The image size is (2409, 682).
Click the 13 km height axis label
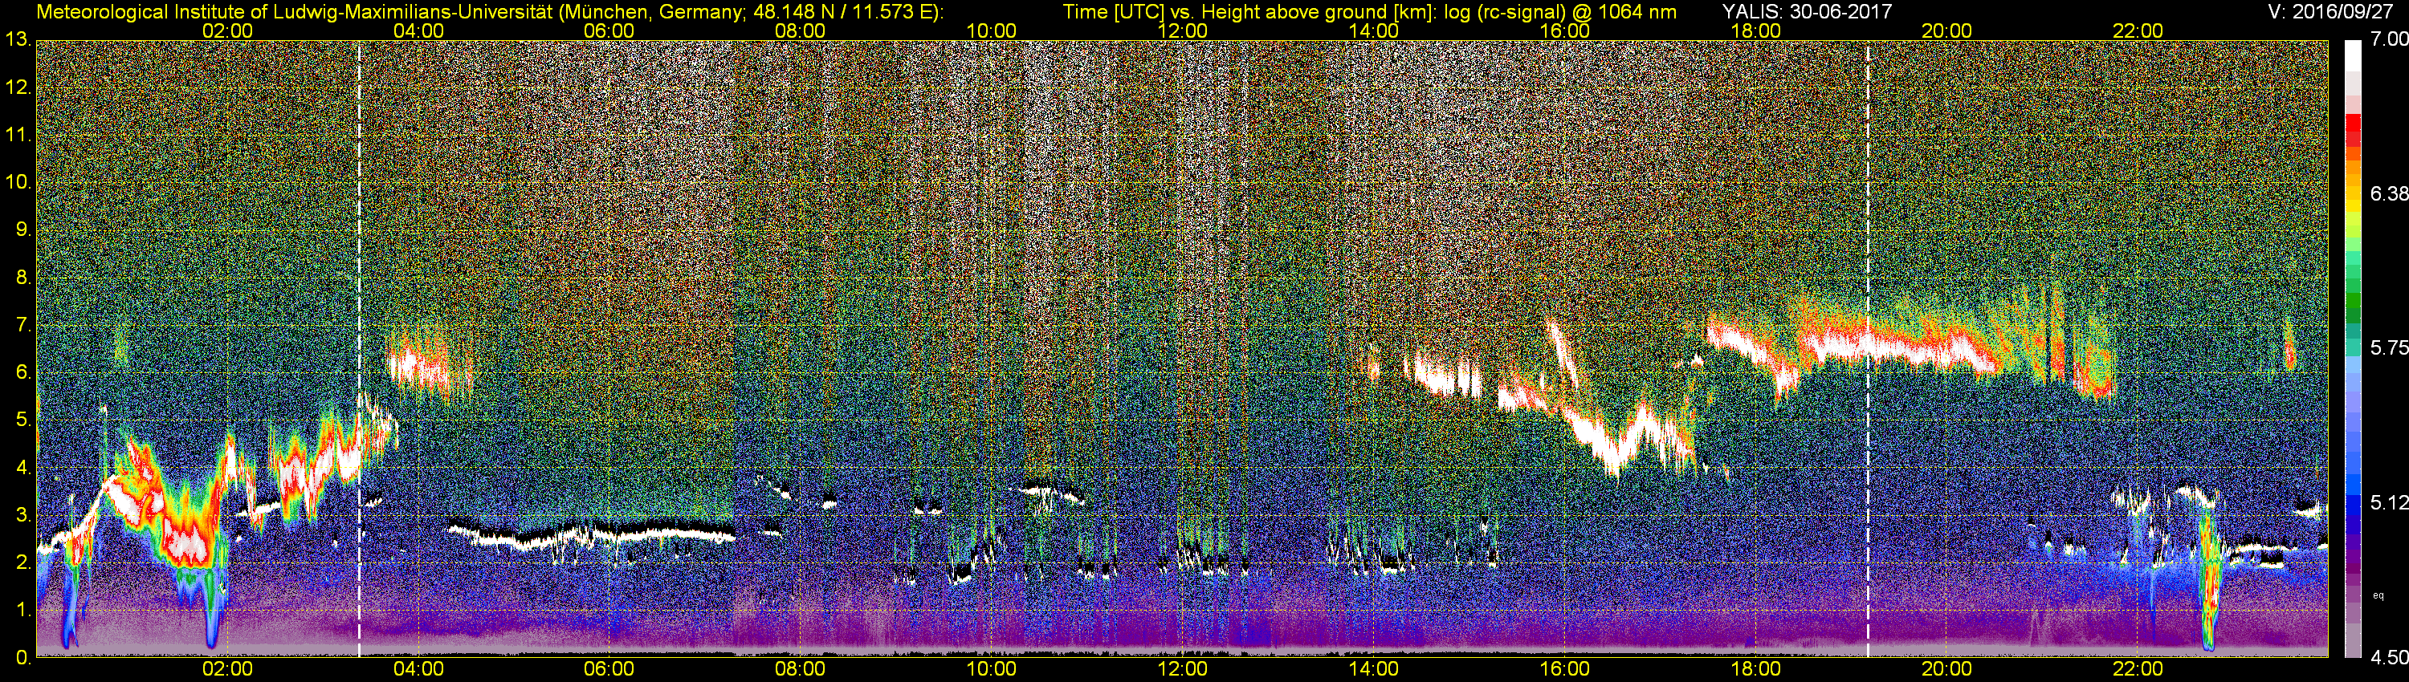click(x=18, y=39)
